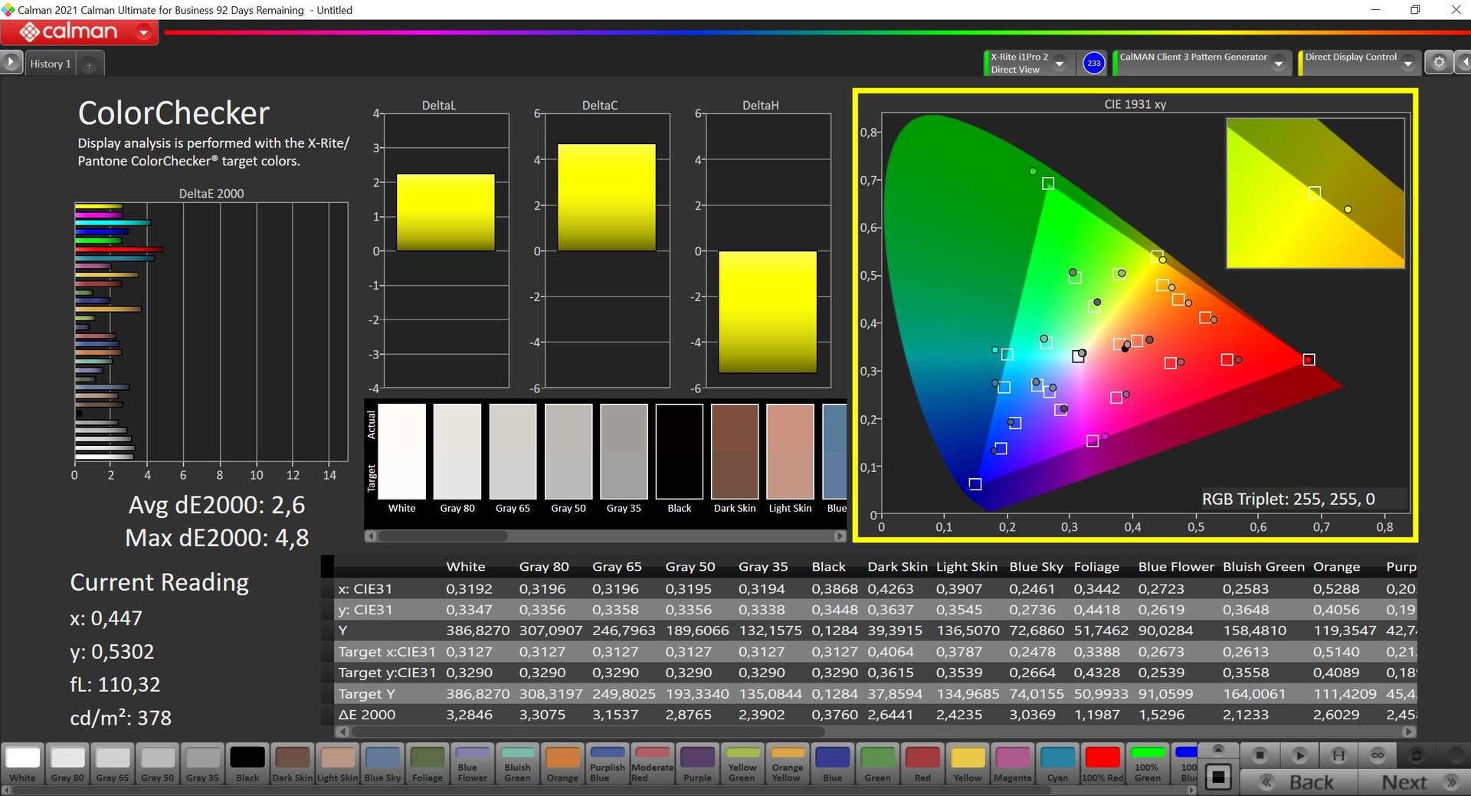Select the 100% Red swatch
The height and width of the screenshot is (796, 1471).
tap(1102, 763)
